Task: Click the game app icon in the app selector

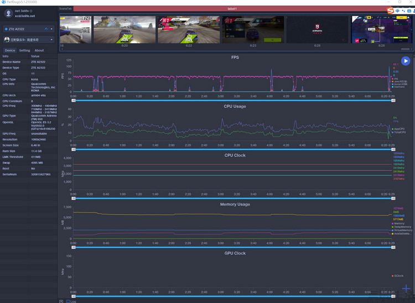Action: [7, 40]
